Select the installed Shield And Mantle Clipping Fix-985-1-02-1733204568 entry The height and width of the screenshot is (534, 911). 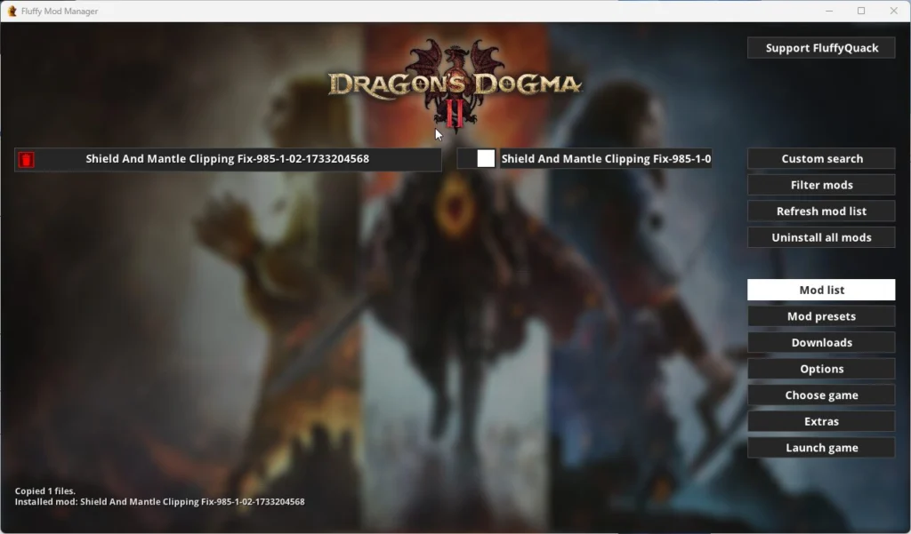[x=228, y=159]
